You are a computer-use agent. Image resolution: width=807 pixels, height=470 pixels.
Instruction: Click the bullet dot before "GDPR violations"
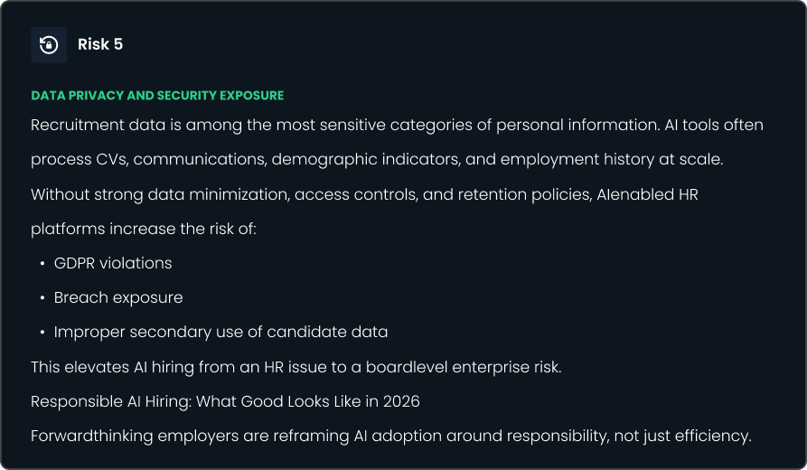[42, 264]
